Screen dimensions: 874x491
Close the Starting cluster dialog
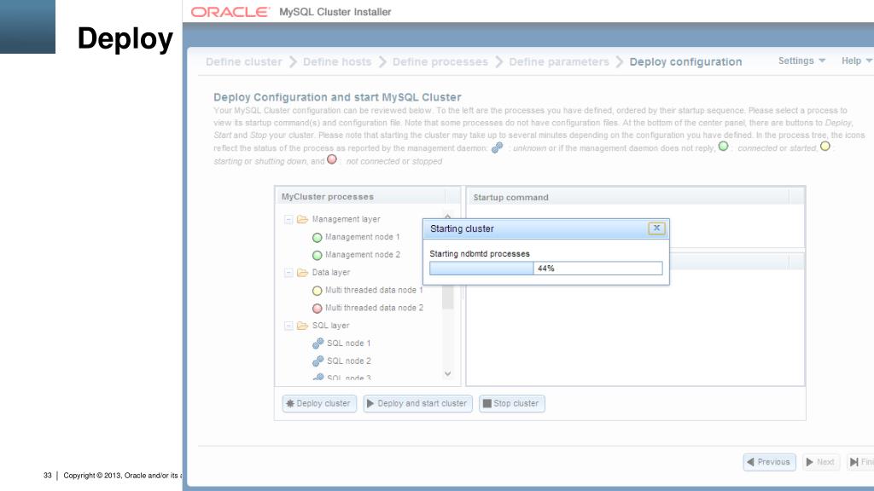coord(656,228)
